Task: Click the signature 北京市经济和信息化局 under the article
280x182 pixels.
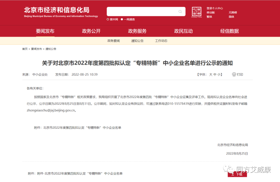Action: (x=233, y=145)
